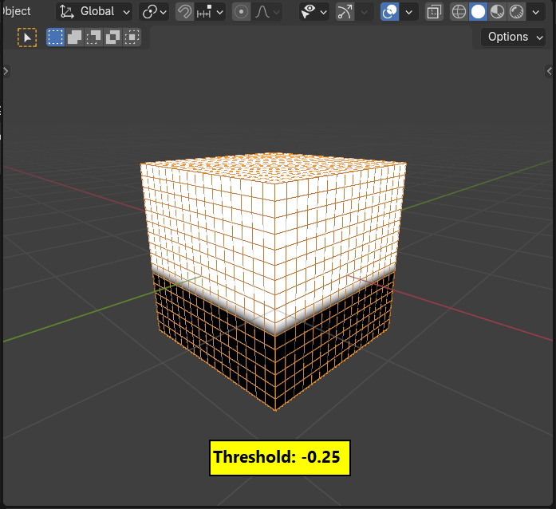Choose the Subtract selection mode
The width and height of the screenshot is (556, 509).
click(93, 37)
